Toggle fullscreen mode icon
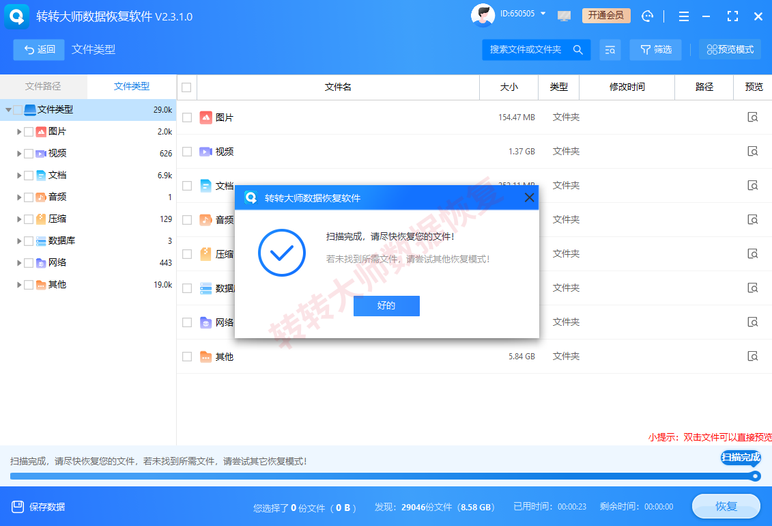This screenshot has height=526, width=772. 732,16
